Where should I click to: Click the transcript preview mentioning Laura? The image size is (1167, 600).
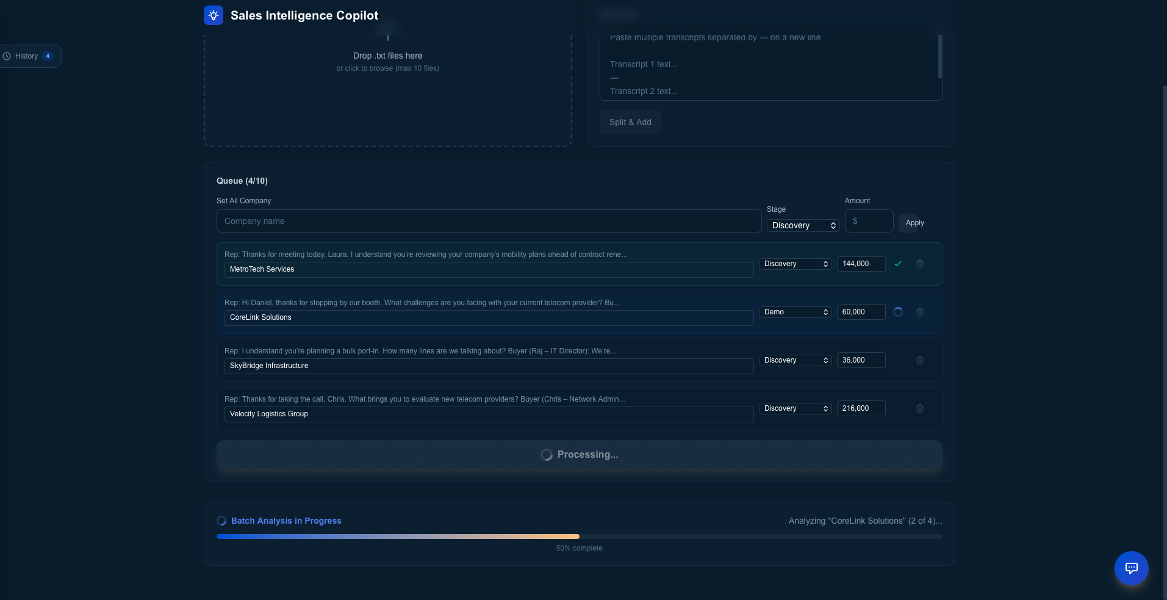[426, 255]
